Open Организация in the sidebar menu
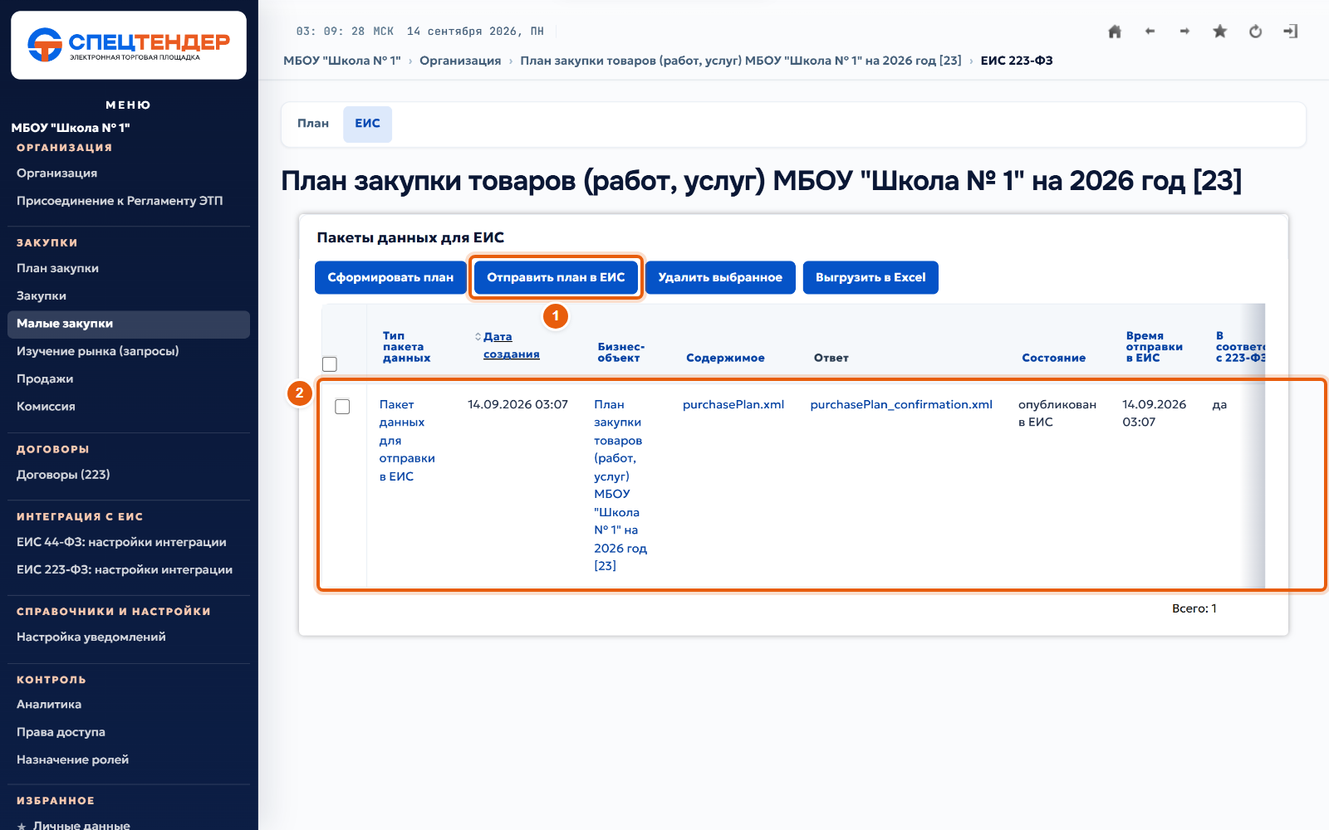 (129, 173)
